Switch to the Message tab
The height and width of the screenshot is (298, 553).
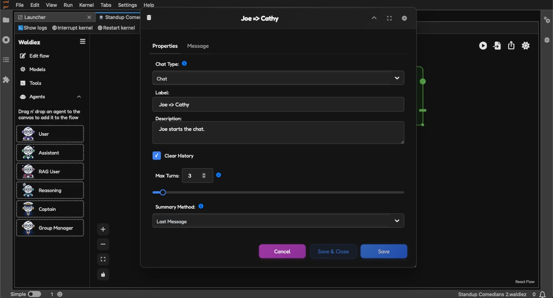tap(198, 46)
